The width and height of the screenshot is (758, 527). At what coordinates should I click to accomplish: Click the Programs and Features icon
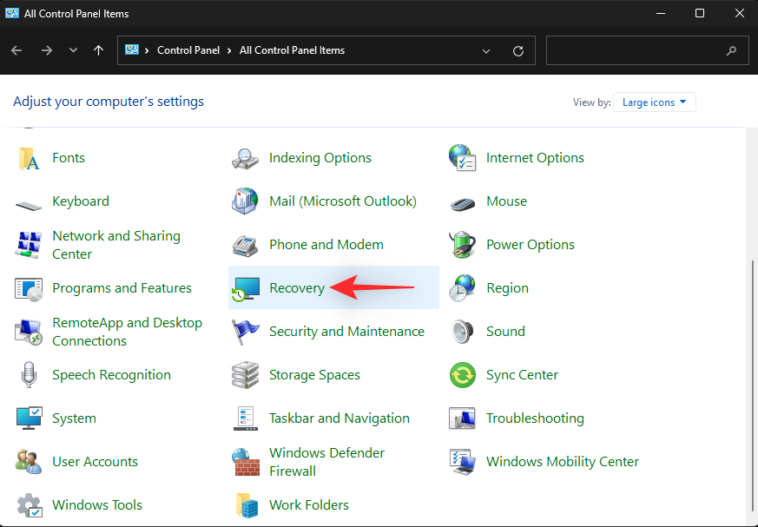[29, 289]
